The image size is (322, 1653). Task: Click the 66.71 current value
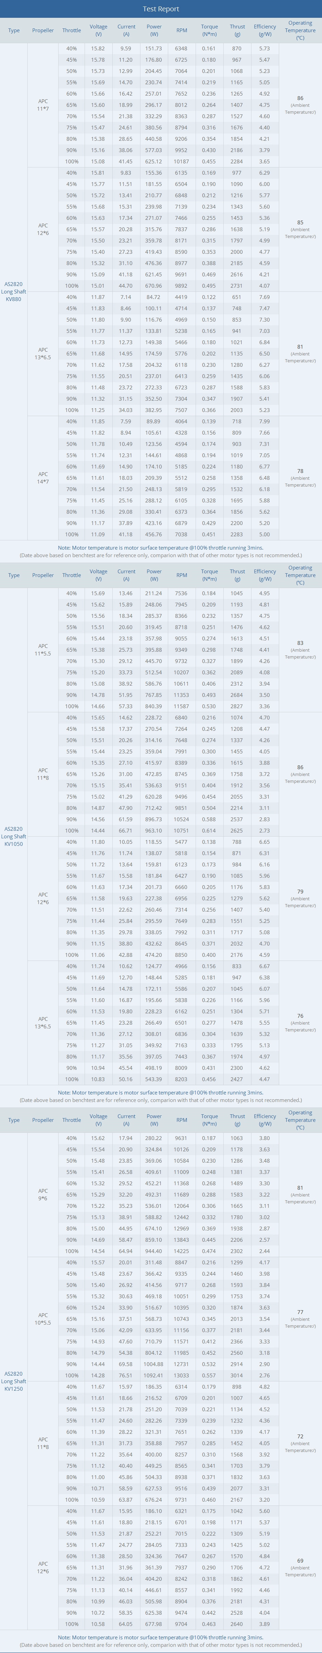pyautogui.click(x=126, y=830)
